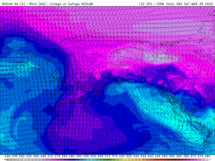
Task: Click the 370 value on the color scale
Action: (193, 156)
